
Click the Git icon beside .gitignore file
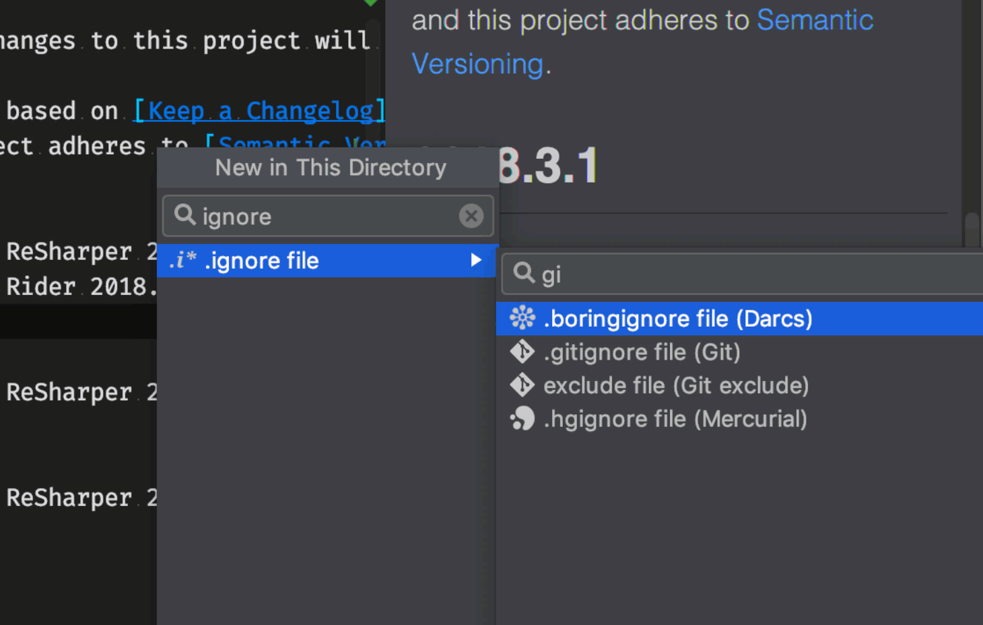tap(522, 352)
